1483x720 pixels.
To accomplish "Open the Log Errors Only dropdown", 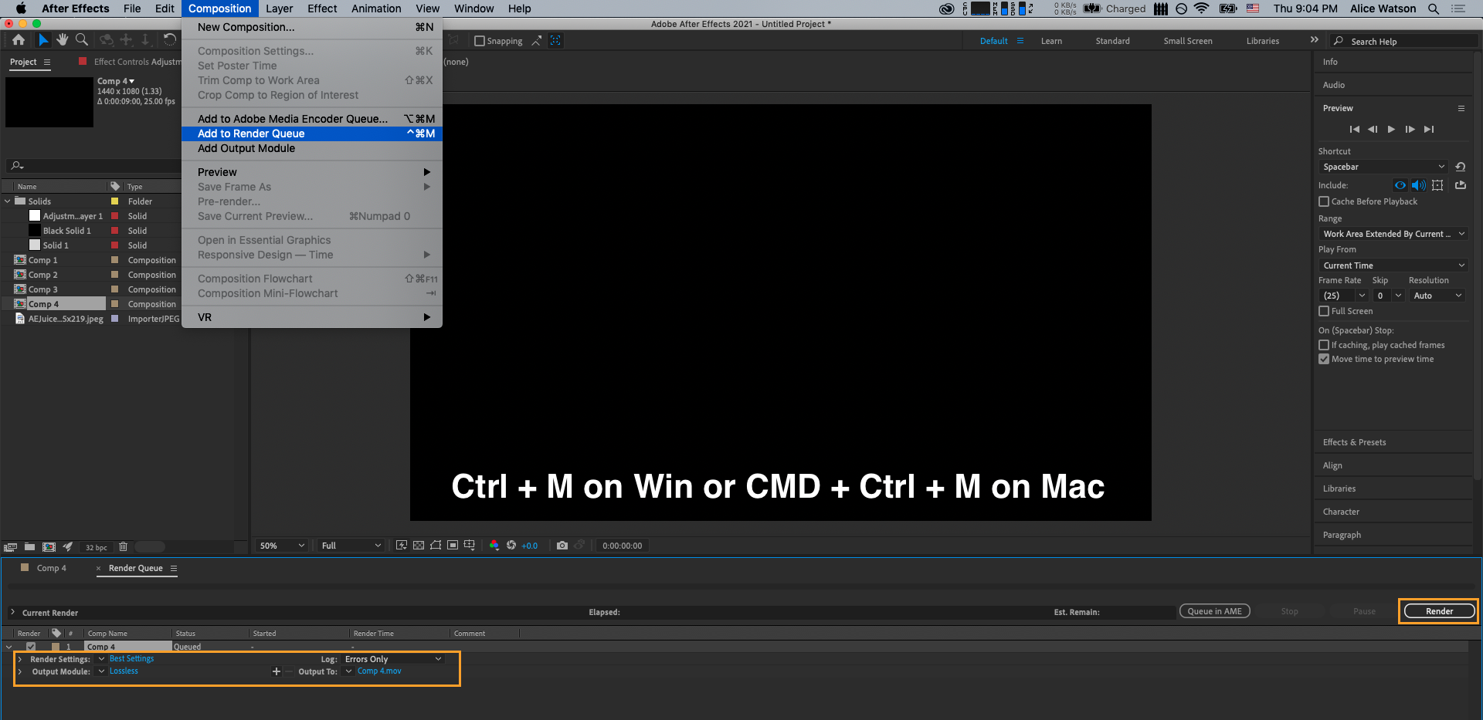I will [x=393, y=659].
